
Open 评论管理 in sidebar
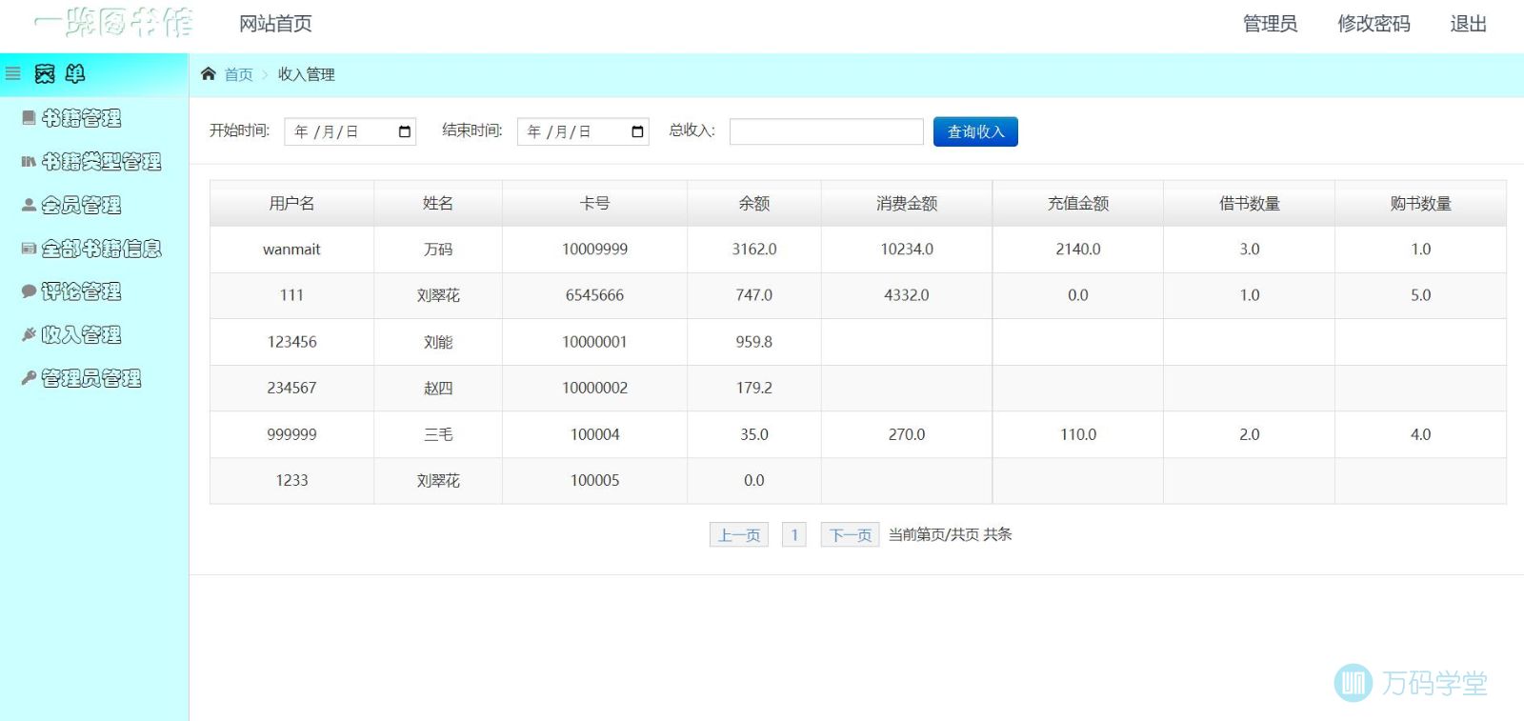[81, 291]
